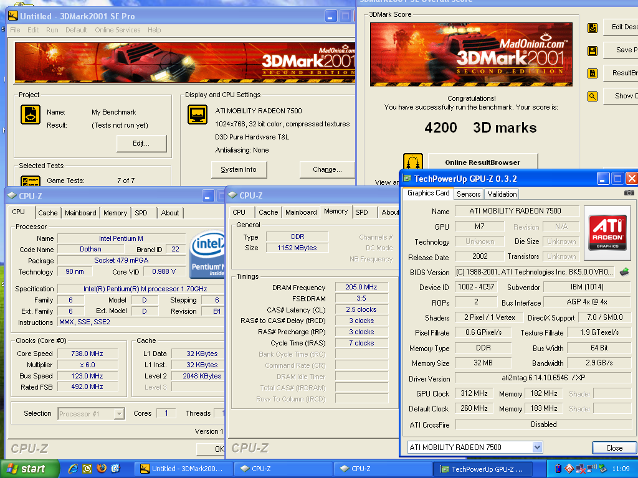The width and height of the screenshot is (638, 478).
Task: Click the Core Speed 738.0 MHz value
Action: coord(87,354)
